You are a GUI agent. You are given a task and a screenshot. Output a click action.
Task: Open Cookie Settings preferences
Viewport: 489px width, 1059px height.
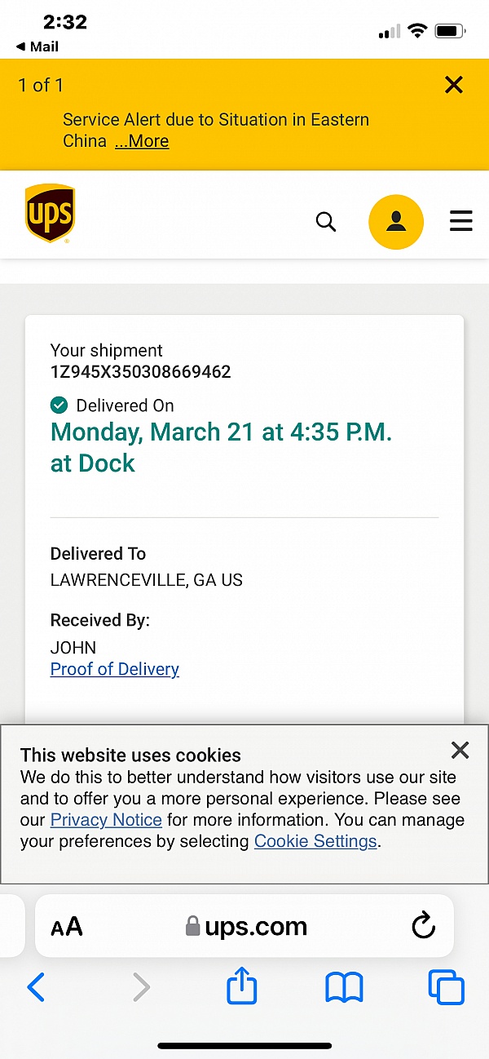315,841
